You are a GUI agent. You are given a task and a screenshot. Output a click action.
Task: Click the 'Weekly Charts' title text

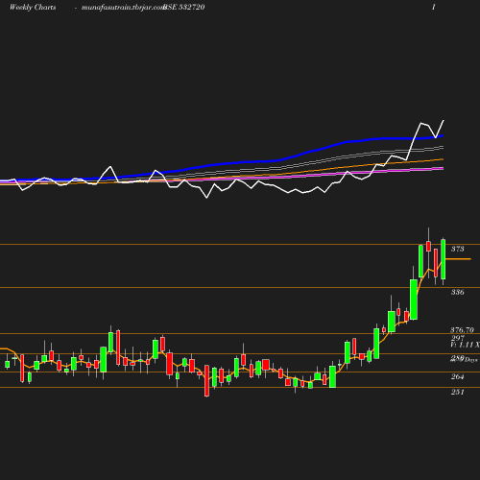(33, 7)
